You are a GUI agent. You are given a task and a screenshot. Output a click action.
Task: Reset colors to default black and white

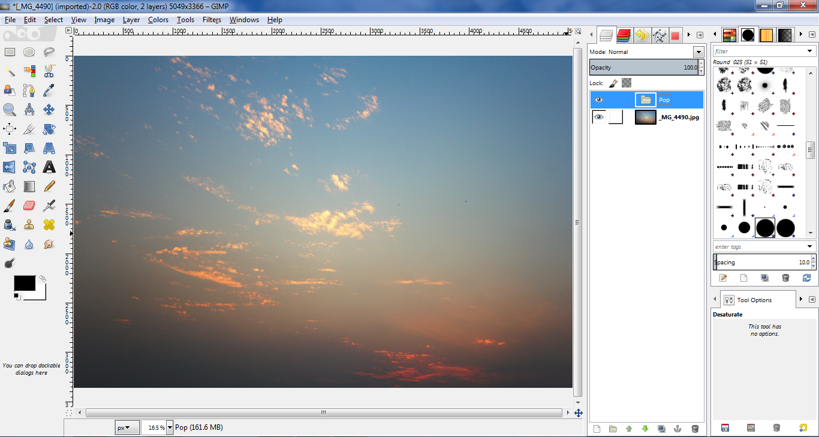coord(17,296)
